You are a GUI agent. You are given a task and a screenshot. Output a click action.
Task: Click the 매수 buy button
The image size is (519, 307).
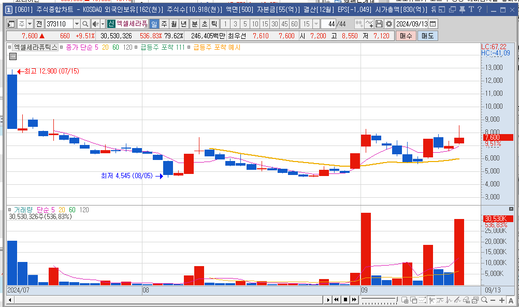click(x=406, y=36)
